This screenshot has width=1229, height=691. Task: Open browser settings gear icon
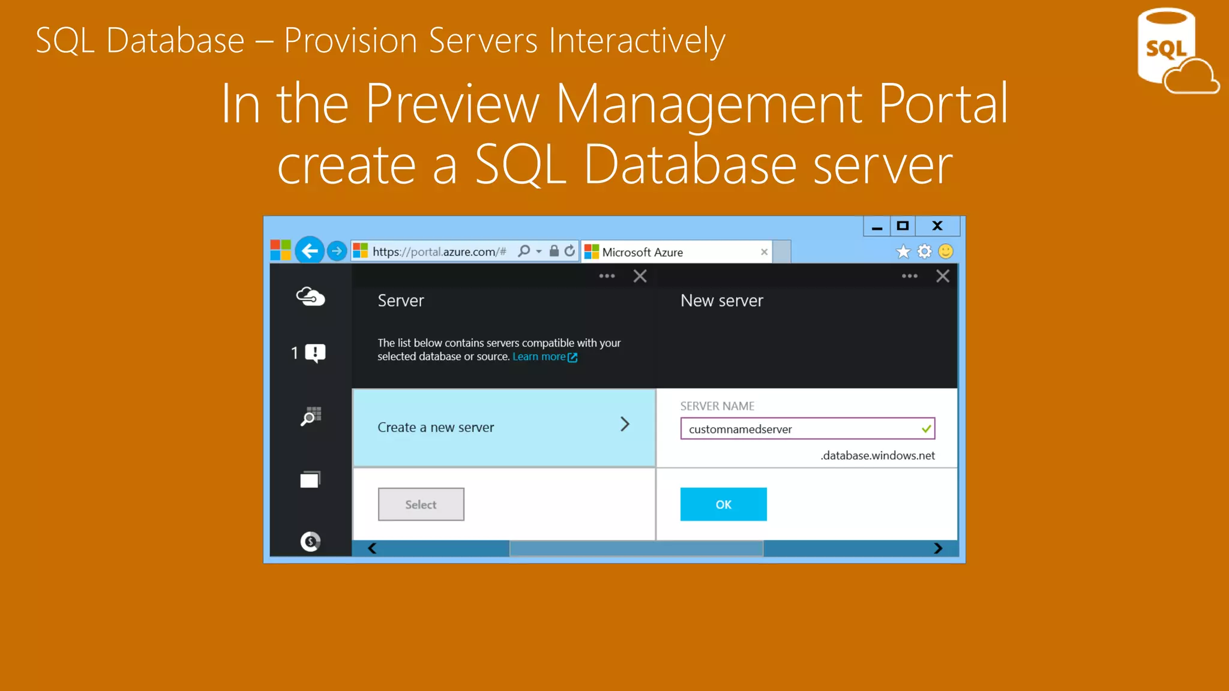point(925,251)
